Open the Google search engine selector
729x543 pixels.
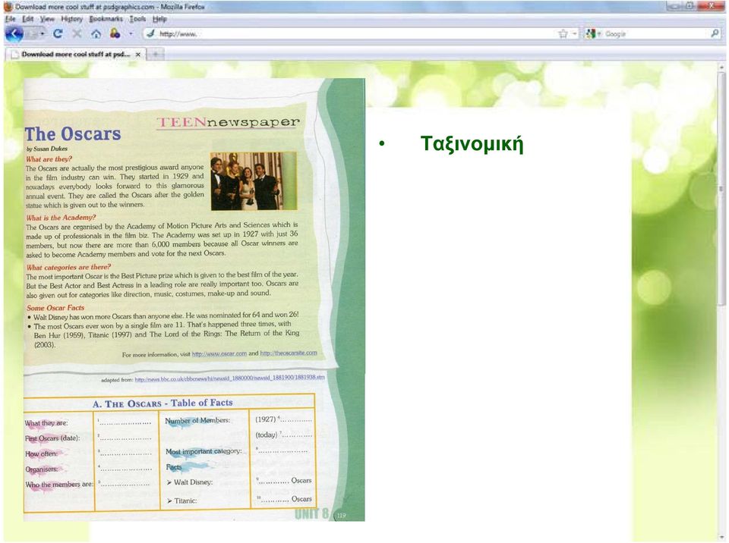click(594, 33)
